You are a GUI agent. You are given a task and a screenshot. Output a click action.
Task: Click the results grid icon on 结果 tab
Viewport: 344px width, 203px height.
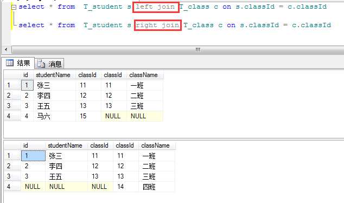(10, 63)
